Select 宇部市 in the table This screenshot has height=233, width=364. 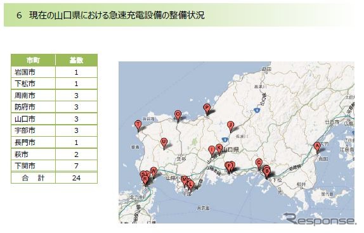click(x=25, y=130)
